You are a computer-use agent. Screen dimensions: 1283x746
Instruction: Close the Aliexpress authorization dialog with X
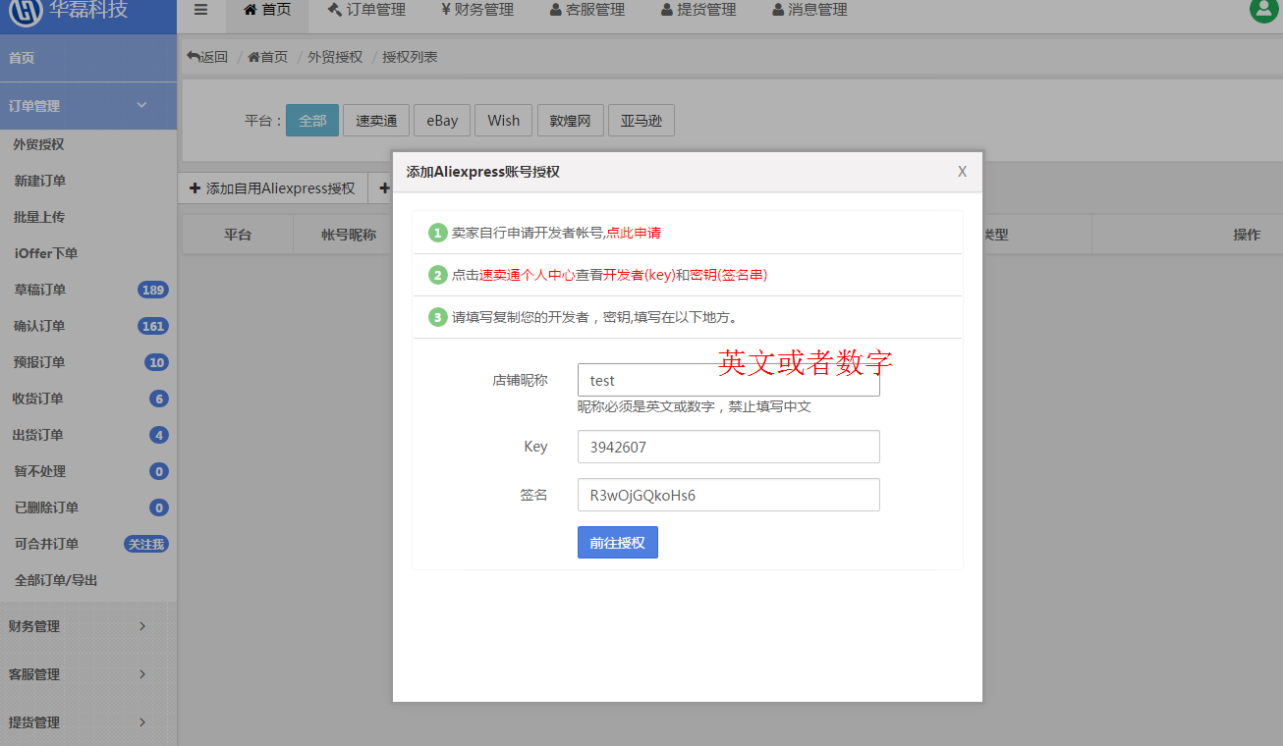click(x=962, y=172)
